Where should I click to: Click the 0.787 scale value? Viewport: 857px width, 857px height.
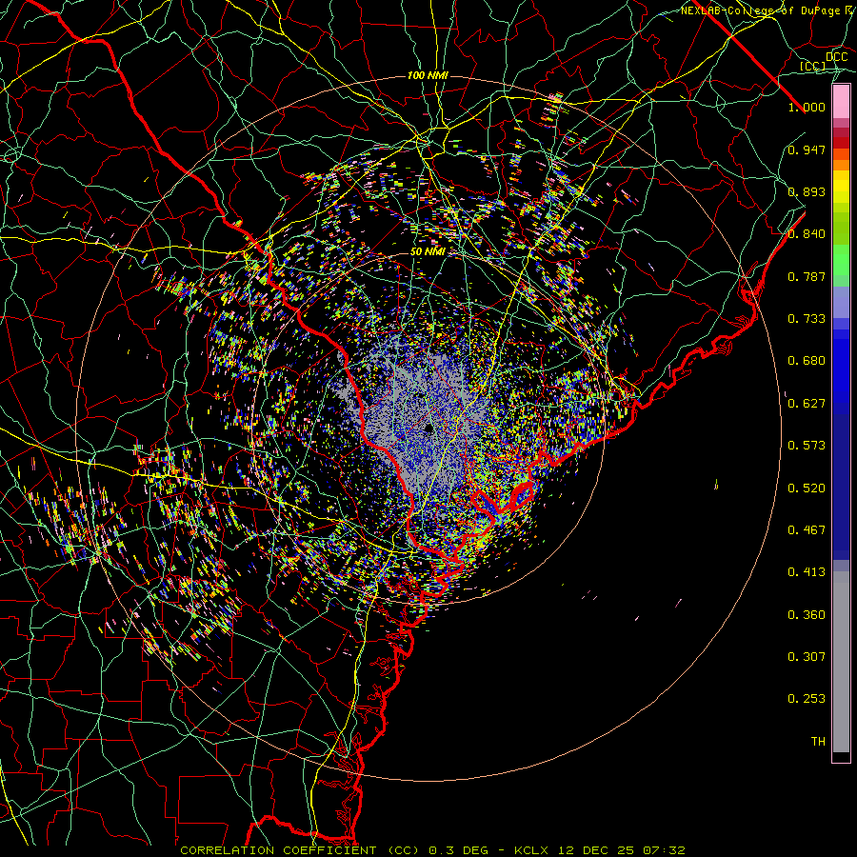(x=807, y=276)
